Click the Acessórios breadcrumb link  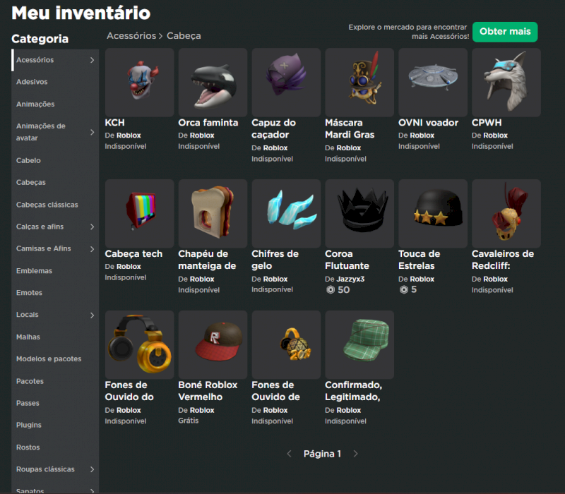(x=131, y=36)
